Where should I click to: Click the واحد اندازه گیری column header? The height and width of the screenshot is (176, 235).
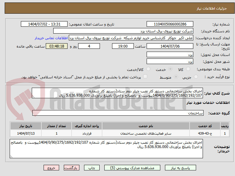(x=87, y=126)
